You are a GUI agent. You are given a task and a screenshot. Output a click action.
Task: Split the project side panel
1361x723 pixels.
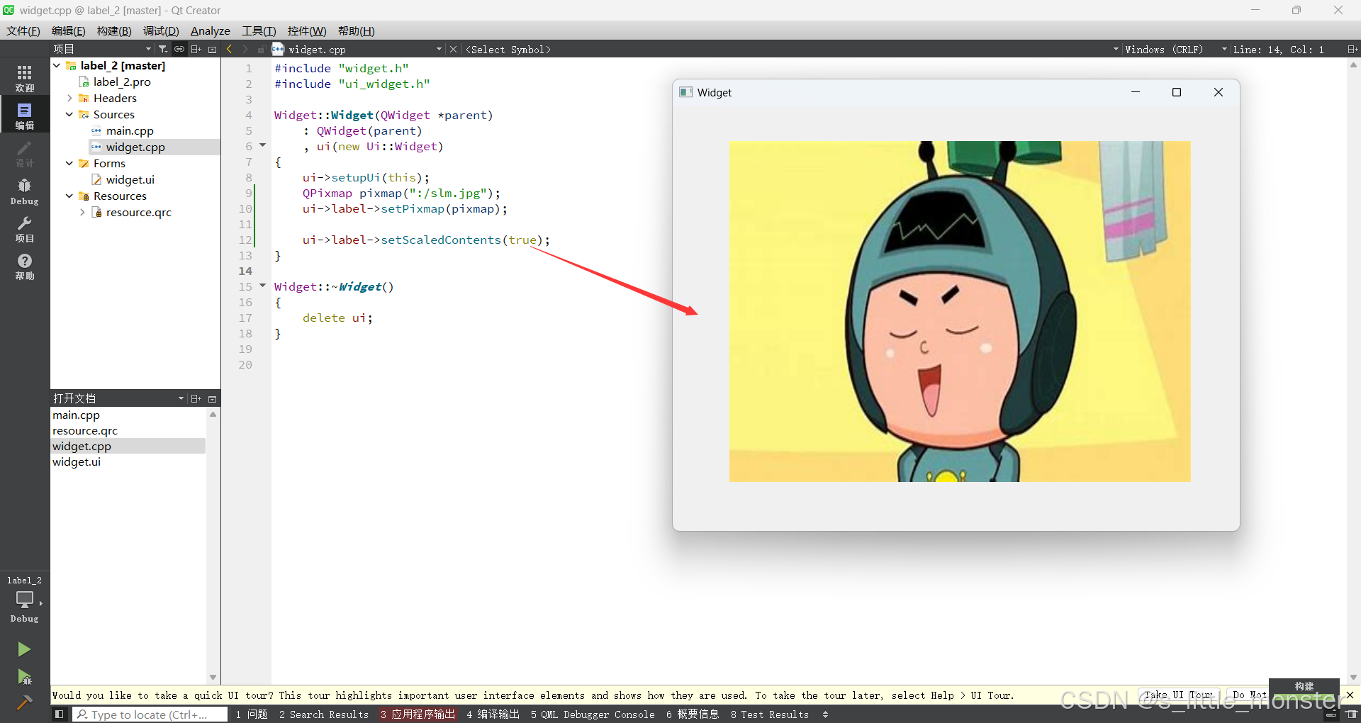[x=196, y=49]
